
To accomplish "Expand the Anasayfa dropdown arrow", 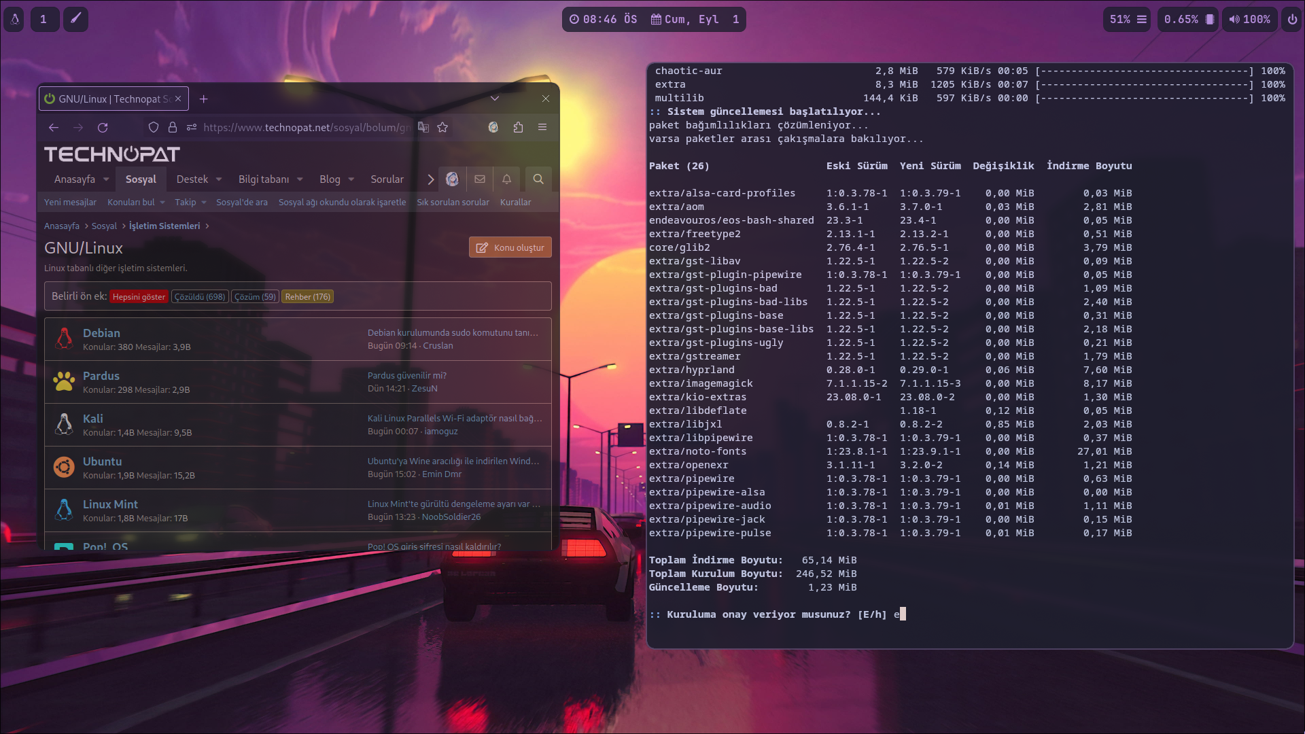I will pyautogui.click(x=106, y=179).
